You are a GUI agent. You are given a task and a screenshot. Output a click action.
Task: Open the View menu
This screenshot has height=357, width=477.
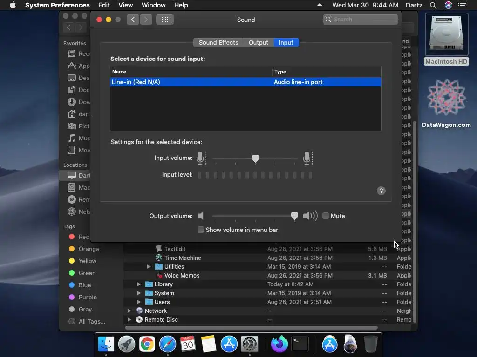[126, 5]
